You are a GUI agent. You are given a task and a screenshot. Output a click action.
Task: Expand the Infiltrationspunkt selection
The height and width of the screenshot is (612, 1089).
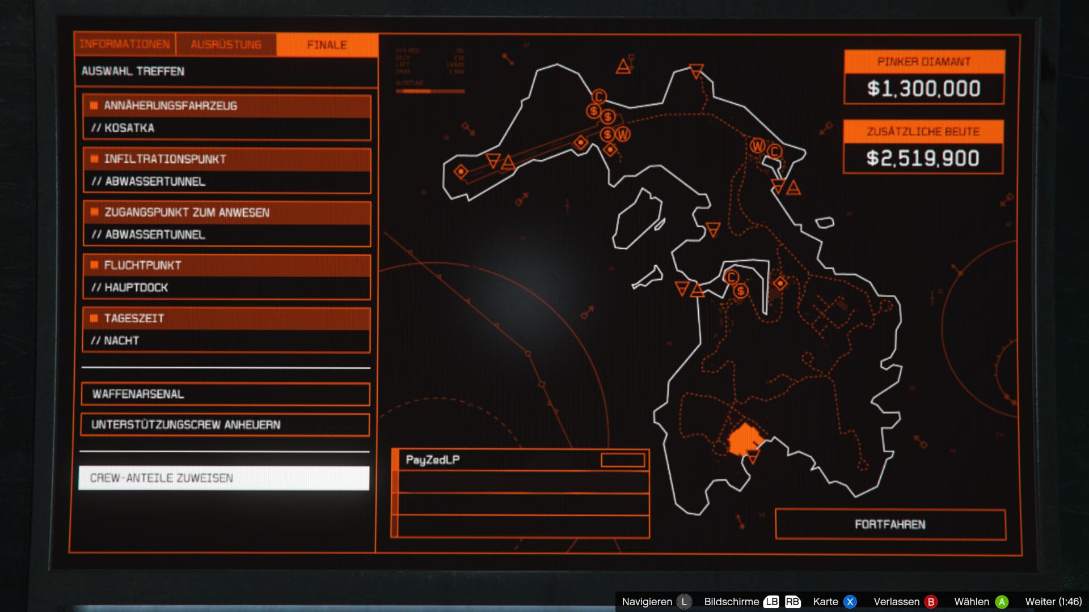click(226, 170)
